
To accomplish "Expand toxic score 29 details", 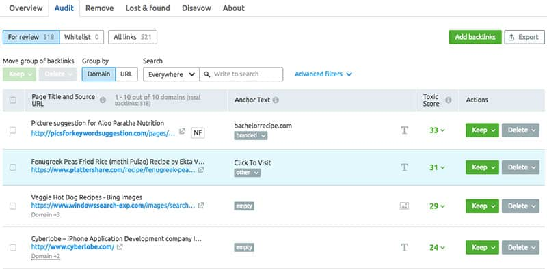I will click(x=437, y=206).
